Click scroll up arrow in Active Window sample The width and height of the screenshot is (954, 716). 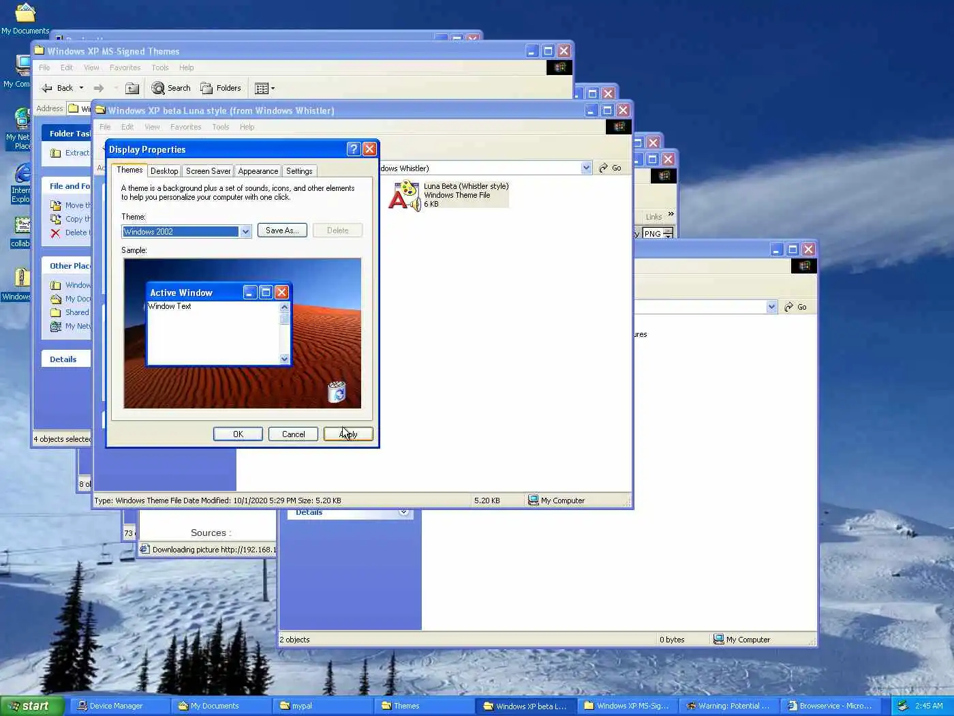[285, 308]
